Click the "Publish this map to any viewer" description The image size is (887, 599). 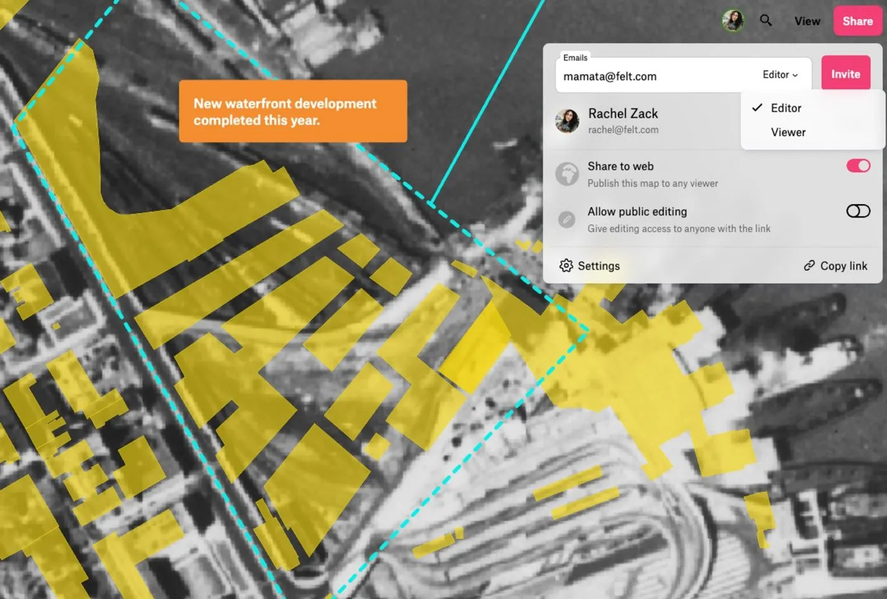coord(653,183)
